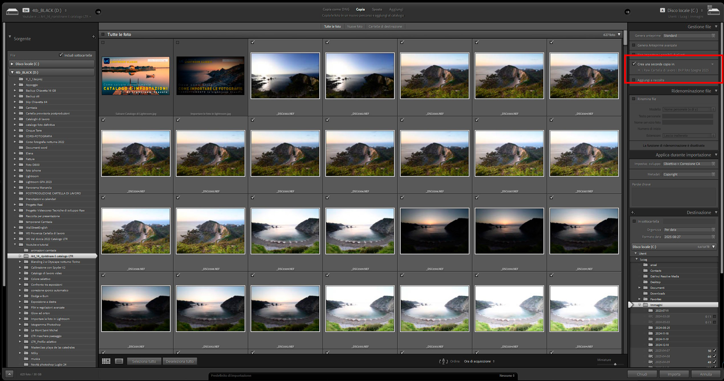
Task: Select Copia come DNG import mode
Action: click(336, 9)
